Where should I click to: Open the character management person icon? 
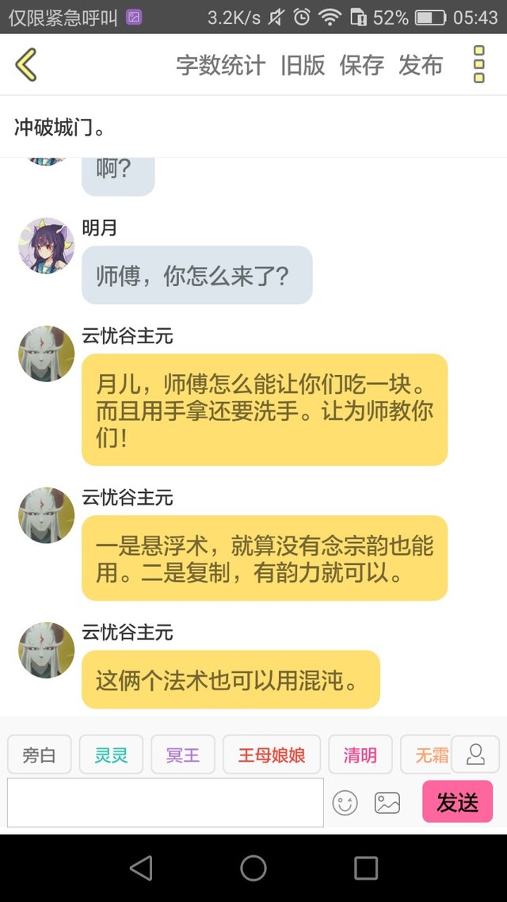coord(475,754)
